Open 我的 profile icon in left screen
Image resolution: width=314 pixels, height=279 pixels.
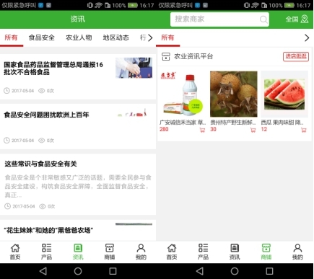point(141,252)
